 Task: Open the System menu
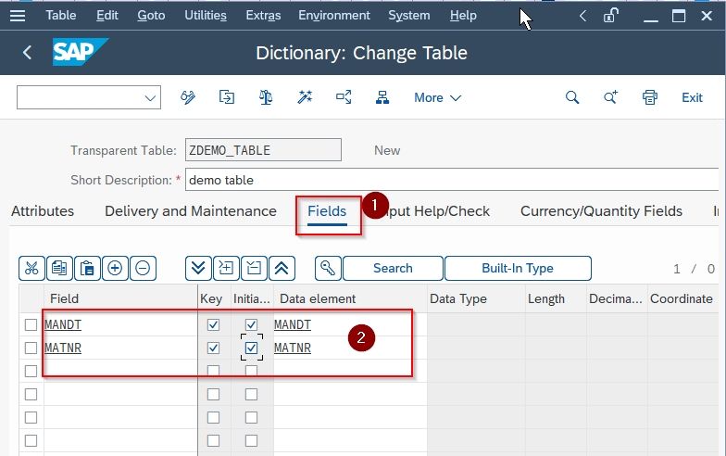point(409,15)
